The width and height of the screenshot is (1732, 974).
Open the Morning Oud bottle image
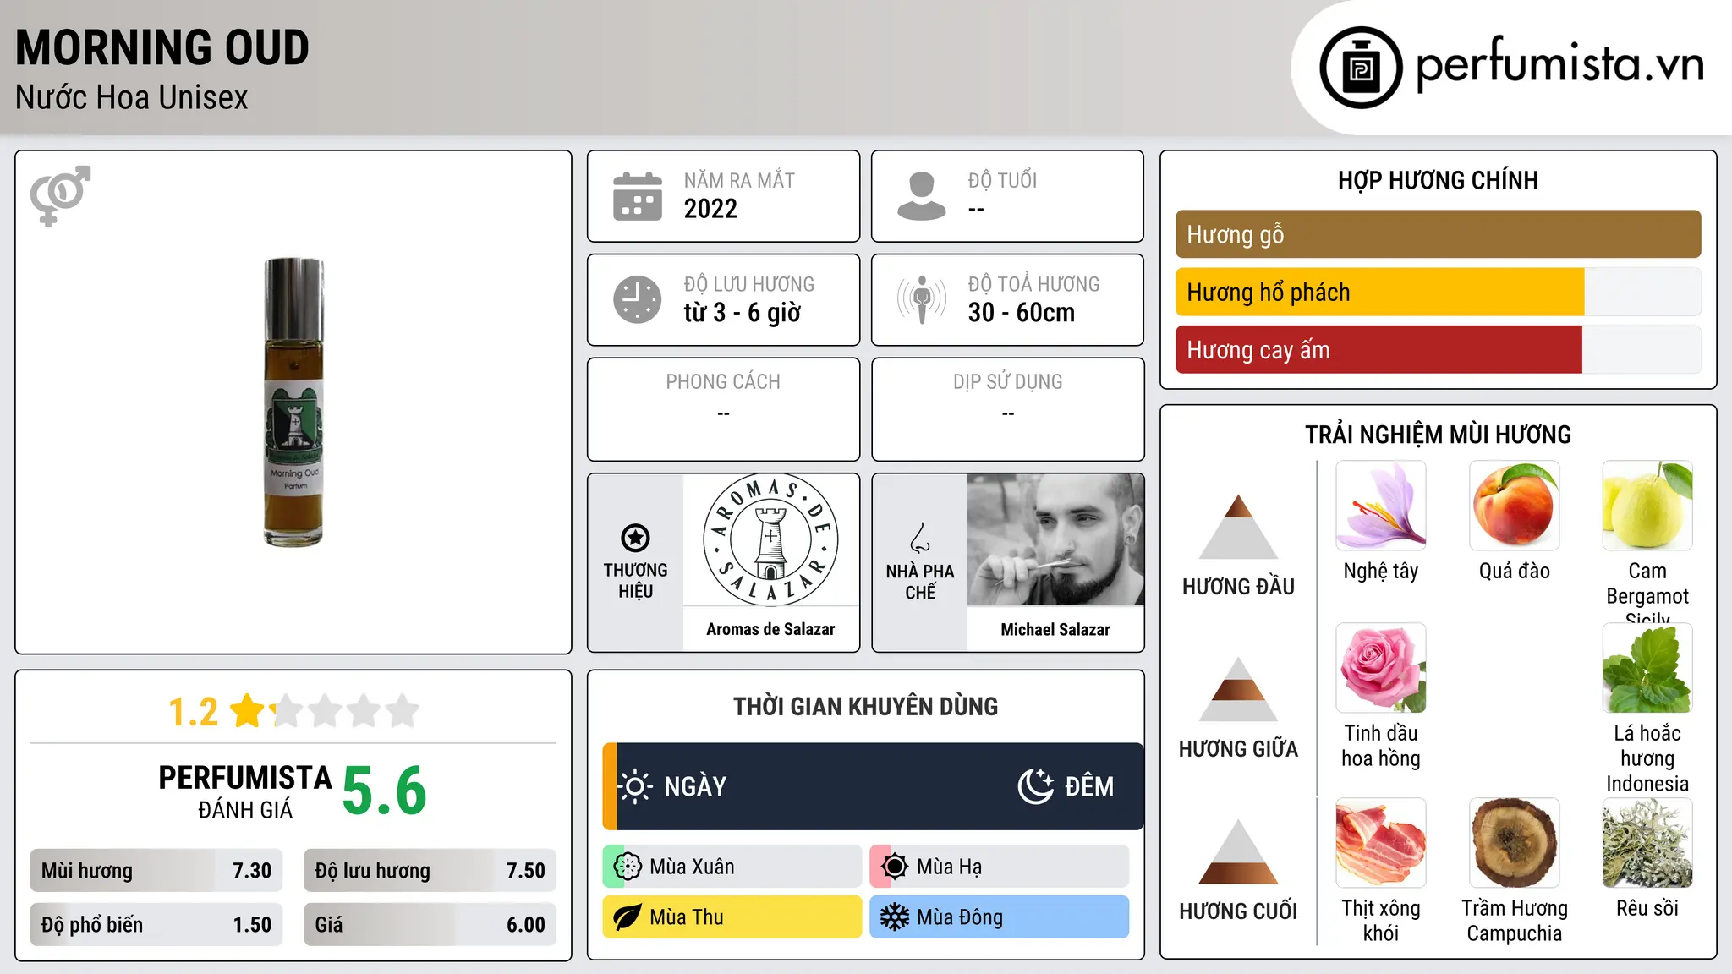[x=293, y=402]
